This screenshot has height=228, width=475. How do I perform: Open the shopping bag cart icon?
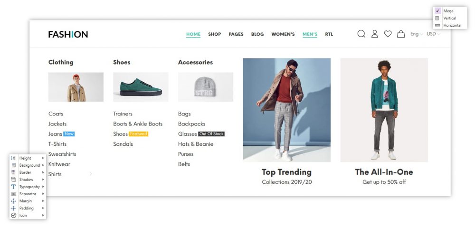pyautogui.click(x=401, y=34)
